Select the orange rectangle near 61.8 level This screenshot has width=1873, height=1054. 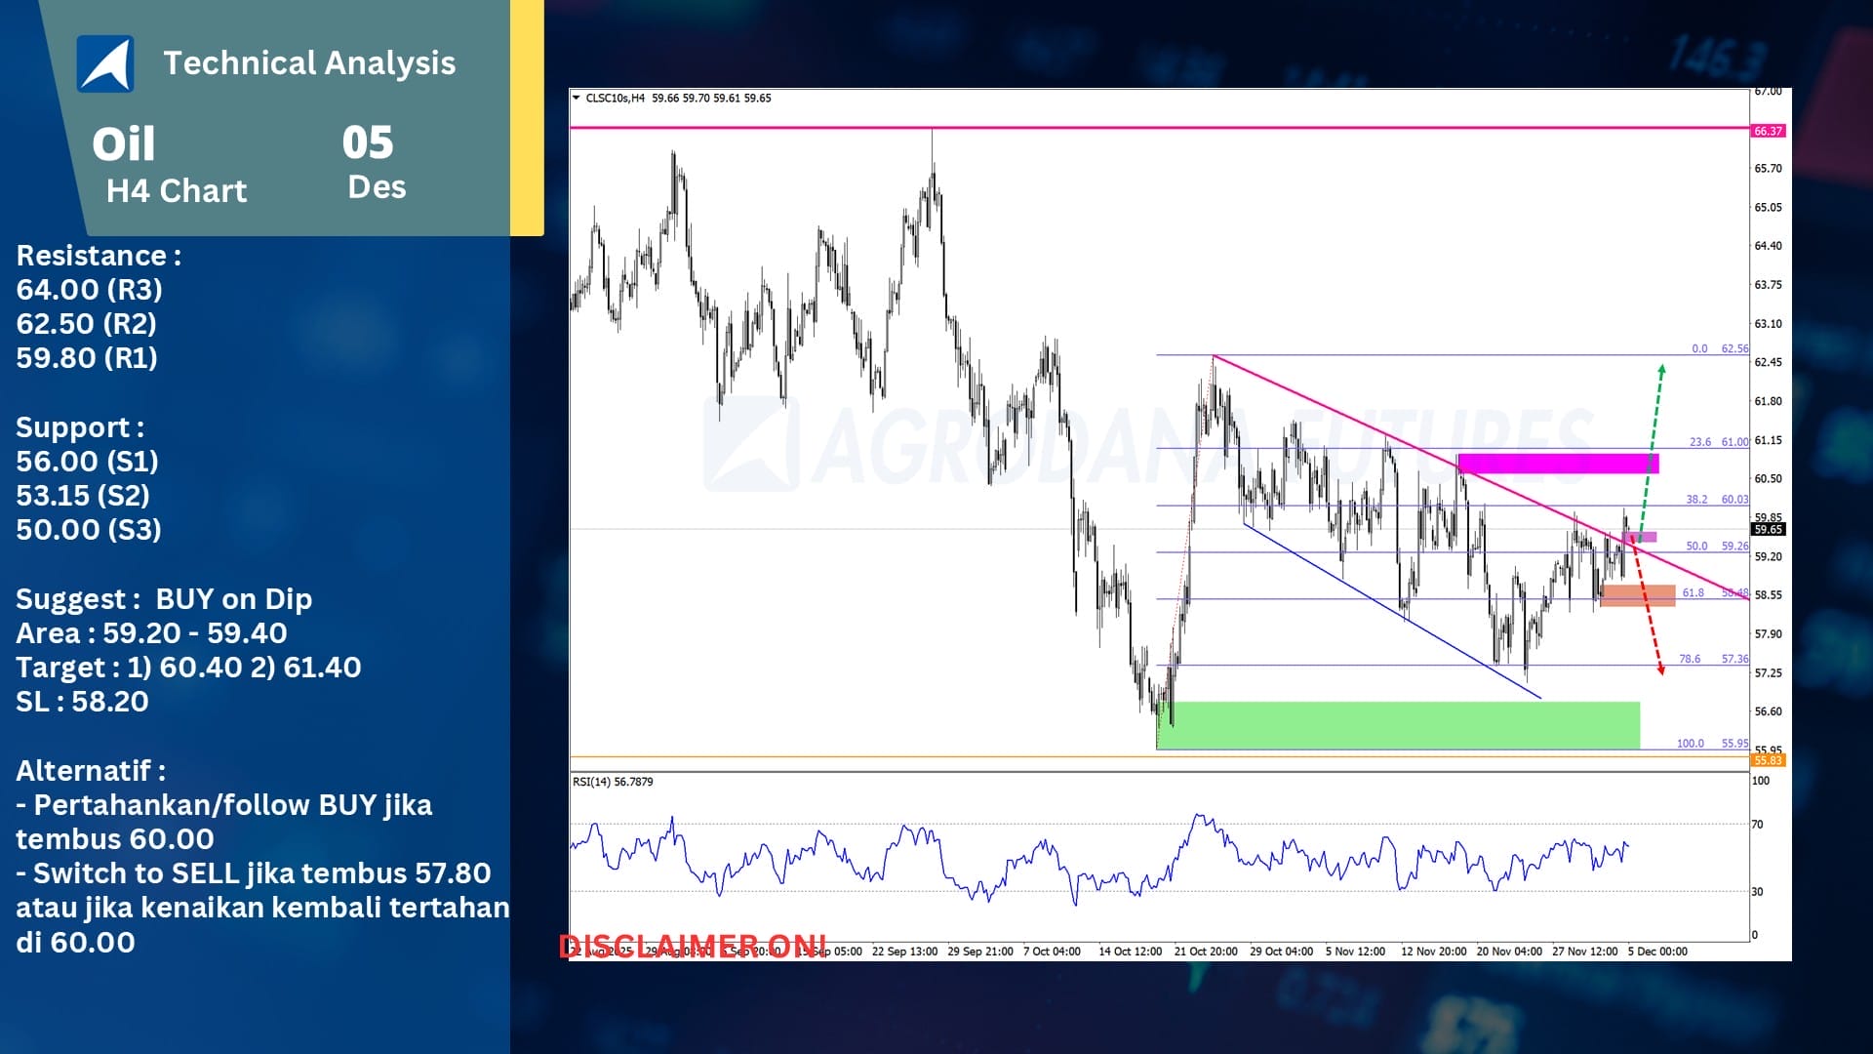click(1638, 595)
